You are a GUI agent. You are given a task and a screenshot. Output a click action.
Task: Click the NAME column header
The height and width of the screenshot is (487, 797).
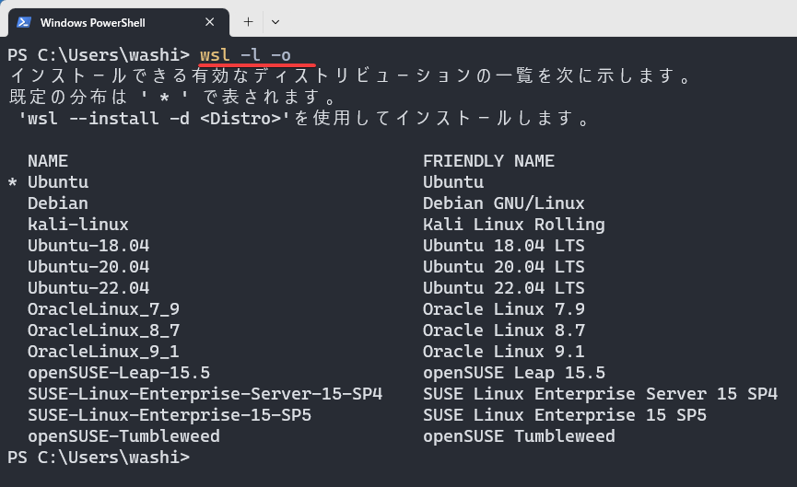coord(48,161)
